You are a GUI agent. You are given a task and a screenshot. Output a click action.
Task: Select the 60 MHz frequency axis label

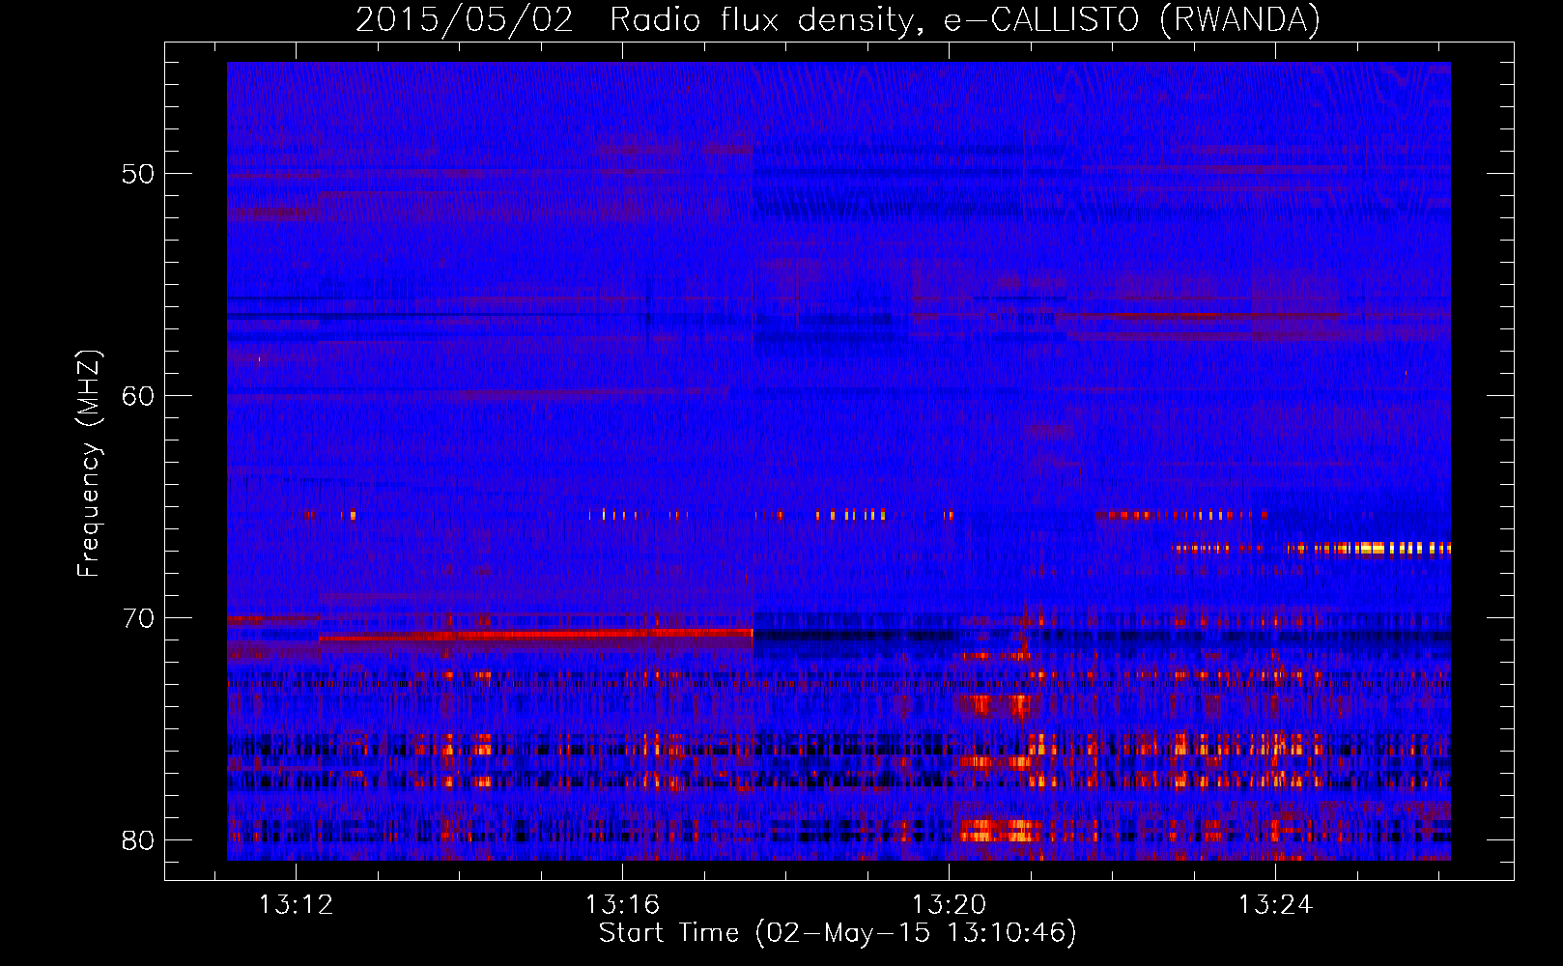[x=138, y=396]
